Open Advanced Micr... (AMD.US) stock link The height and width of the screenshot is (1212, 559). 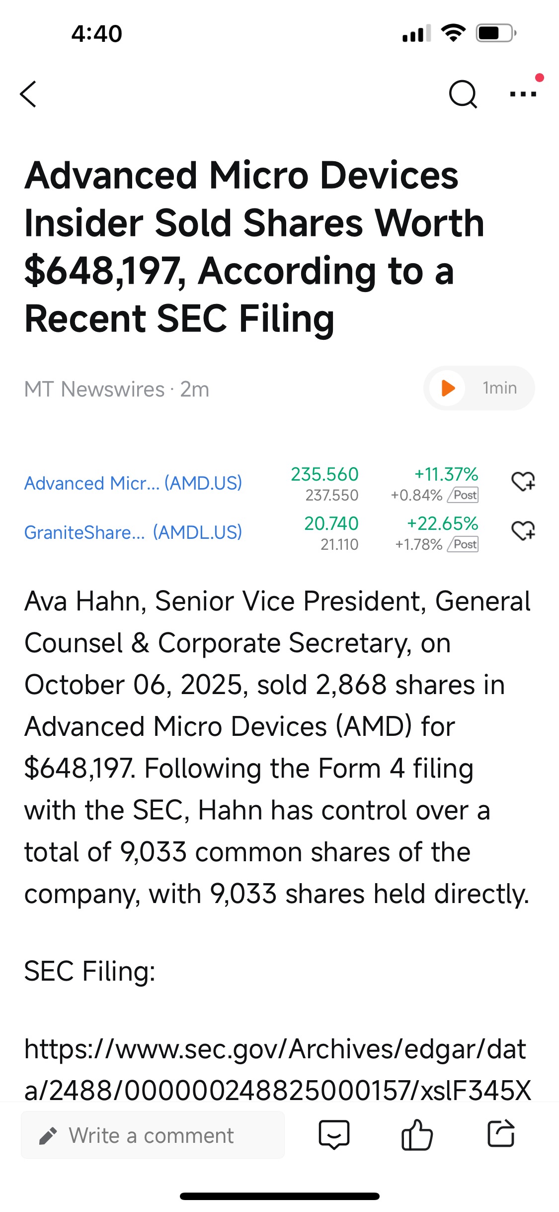(x=133, y=483)
